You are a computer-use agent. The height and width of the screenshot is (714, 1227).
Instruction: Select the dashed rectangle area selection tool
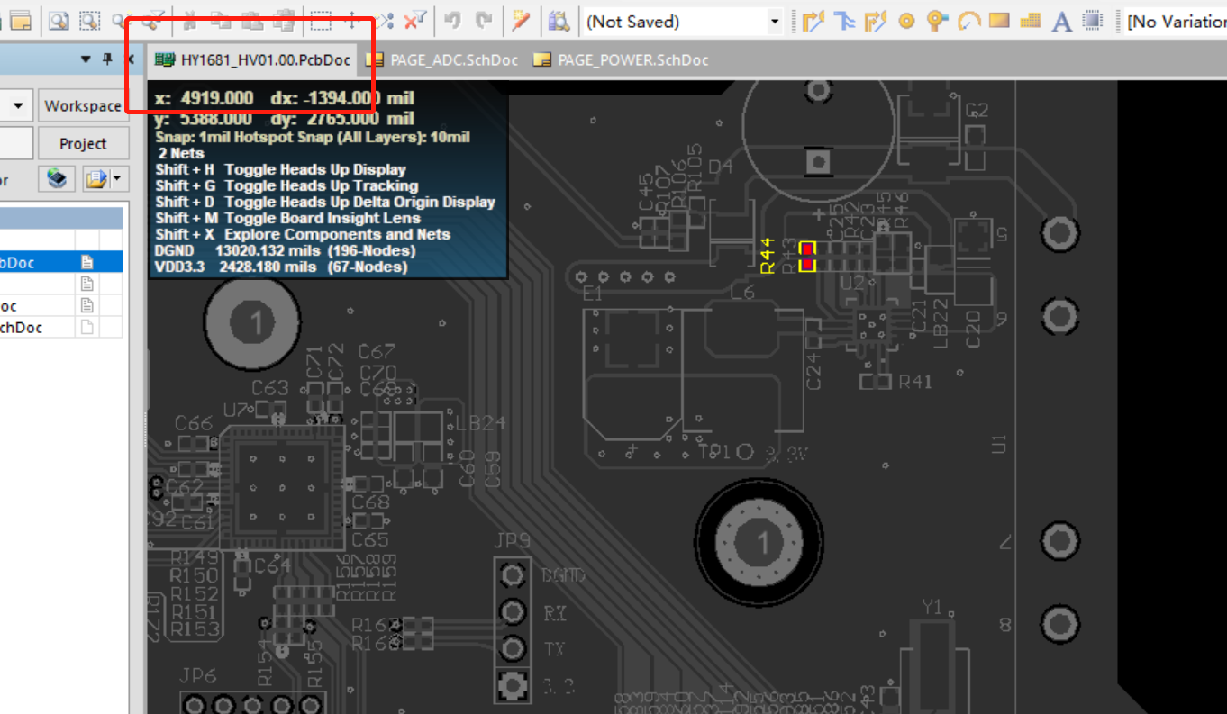click(x=321, y=20)
